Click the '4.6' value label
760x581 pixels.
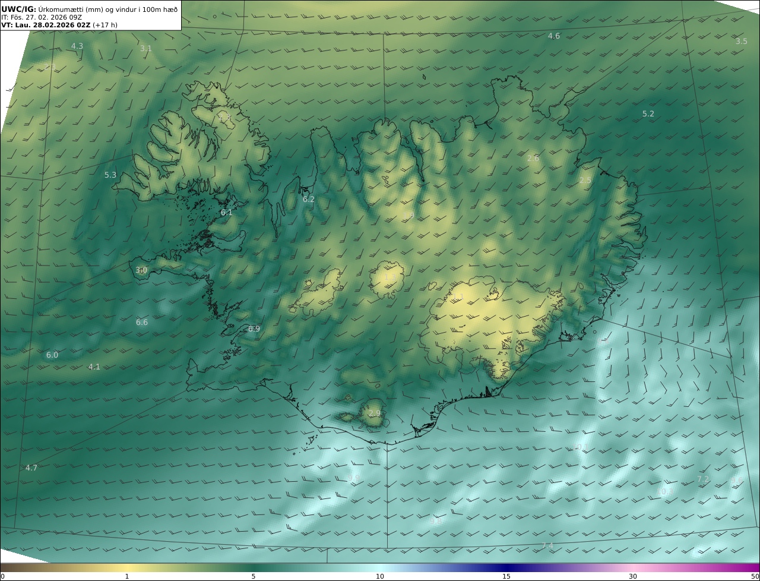pos(553,36)
